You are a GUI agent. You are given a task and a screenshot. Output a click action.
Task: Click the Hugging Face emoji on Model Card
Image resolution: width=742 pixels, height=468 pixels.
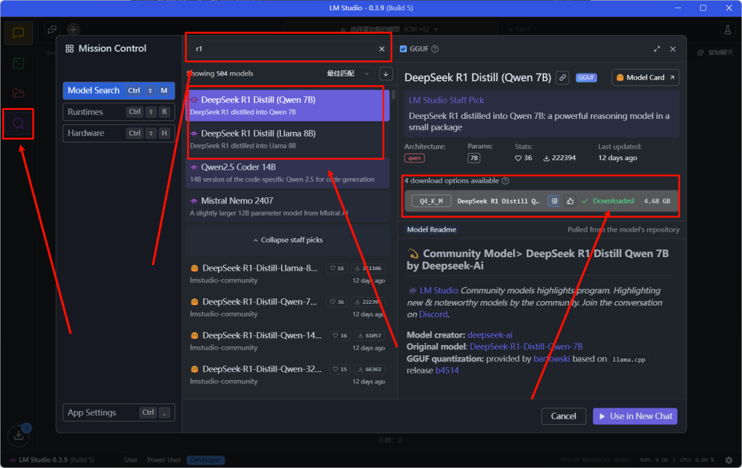(x=620, y=78)
